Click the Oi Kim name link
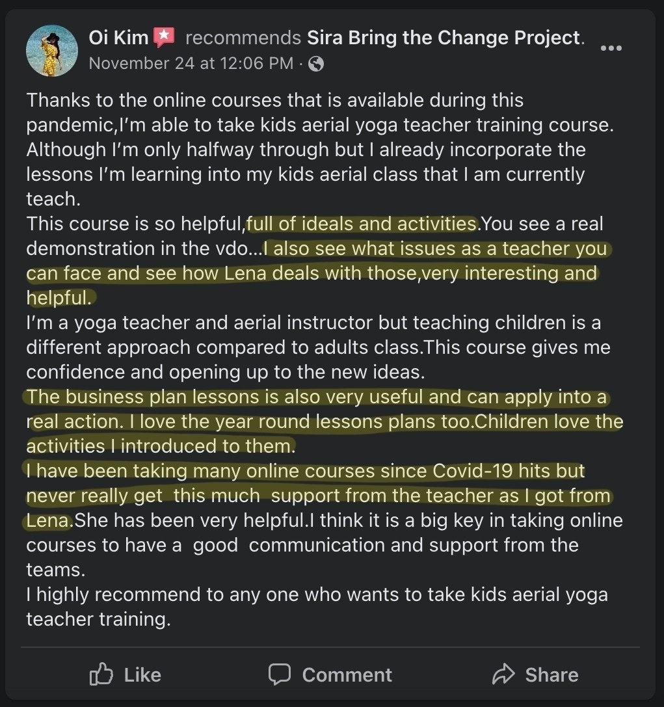The image size is (664, 707). click(x=118, y=38)
